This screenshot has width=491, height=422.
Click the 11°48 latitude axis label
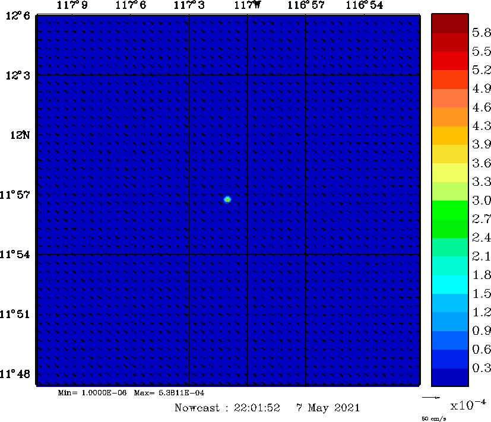pos(18,374)
